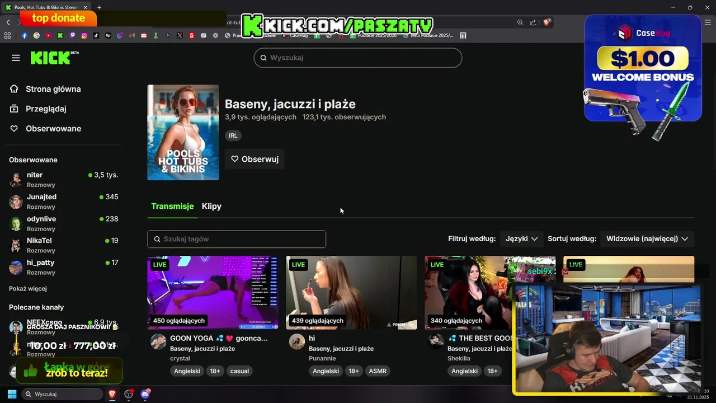The height and width of the screenshot is (403, 716).
Task: Close the Pools, Hot Tubs & Bikinis tab
Action: pos(85,7)
